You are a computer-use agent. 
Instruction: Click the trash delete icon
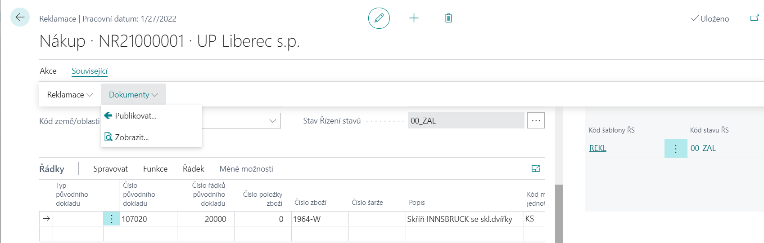tap(448, 18)
